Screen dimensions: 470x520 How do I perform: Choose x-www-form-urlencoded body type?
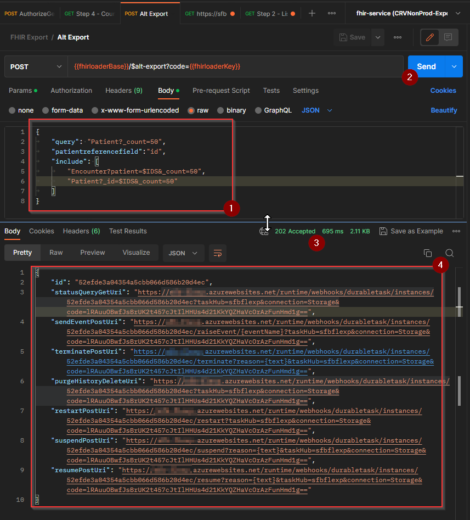coord(135,110)
